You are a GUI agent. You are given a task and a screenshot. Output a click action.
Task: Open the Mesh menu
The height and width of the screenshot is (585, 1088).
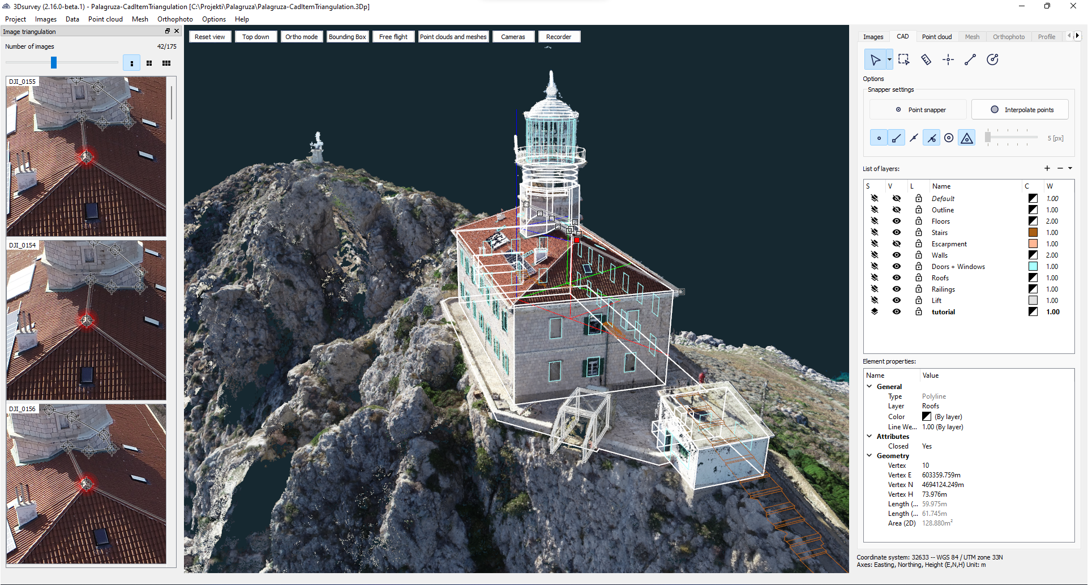coord(140,19)
